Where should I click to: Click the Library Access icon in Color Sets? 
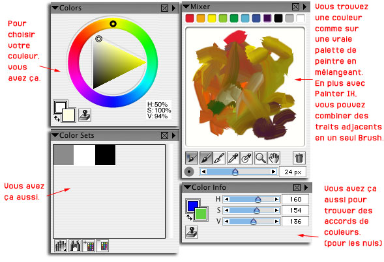click(x=61, y=246)
